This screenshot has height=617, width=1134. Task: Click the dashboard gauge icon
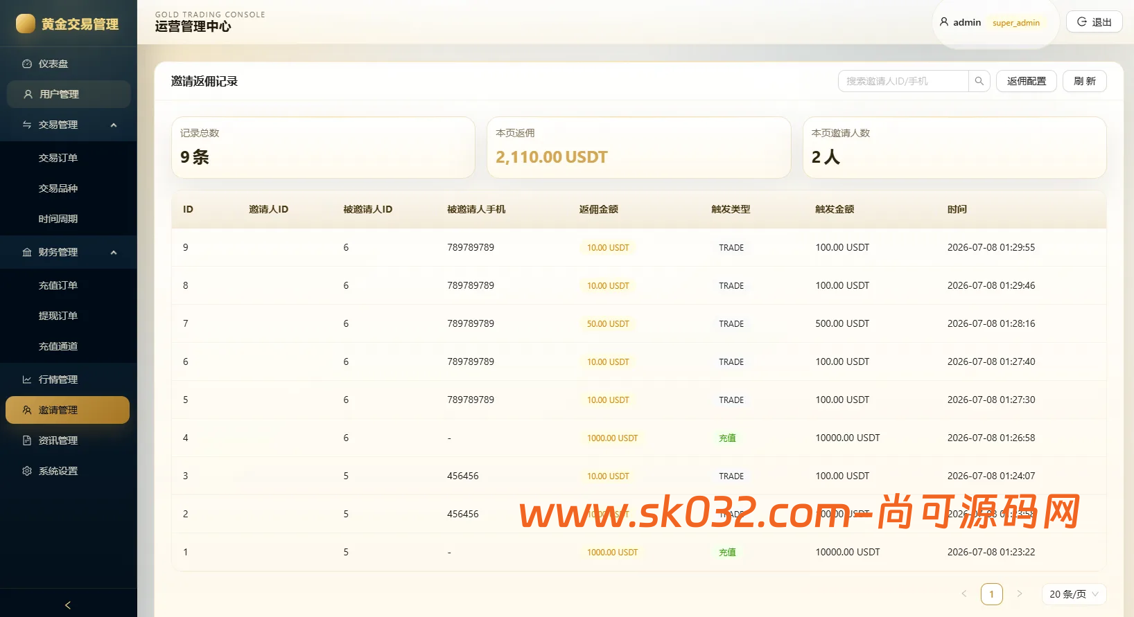(x=27, y=64)
